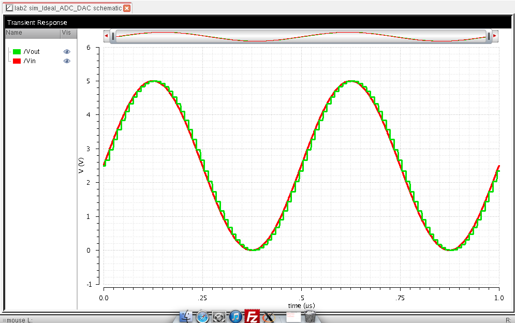
Task: Open X11 app in the dock
Action: [268, 316]
